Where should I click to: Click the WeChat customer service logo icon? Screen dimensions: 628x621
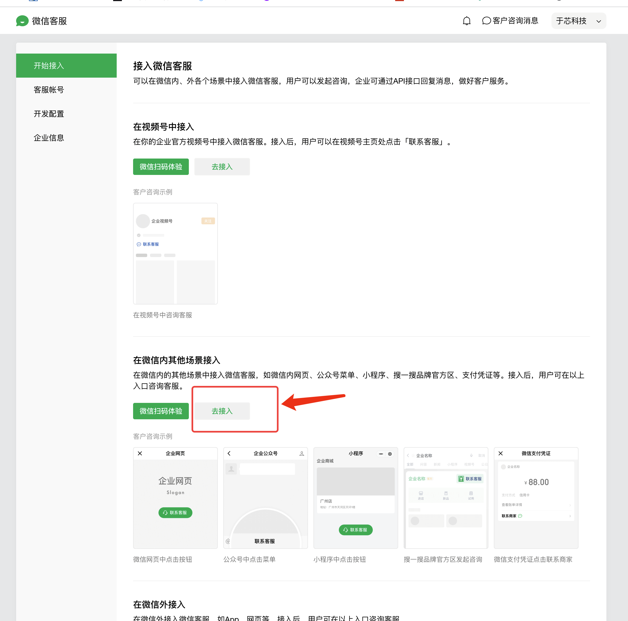[22, 21]
